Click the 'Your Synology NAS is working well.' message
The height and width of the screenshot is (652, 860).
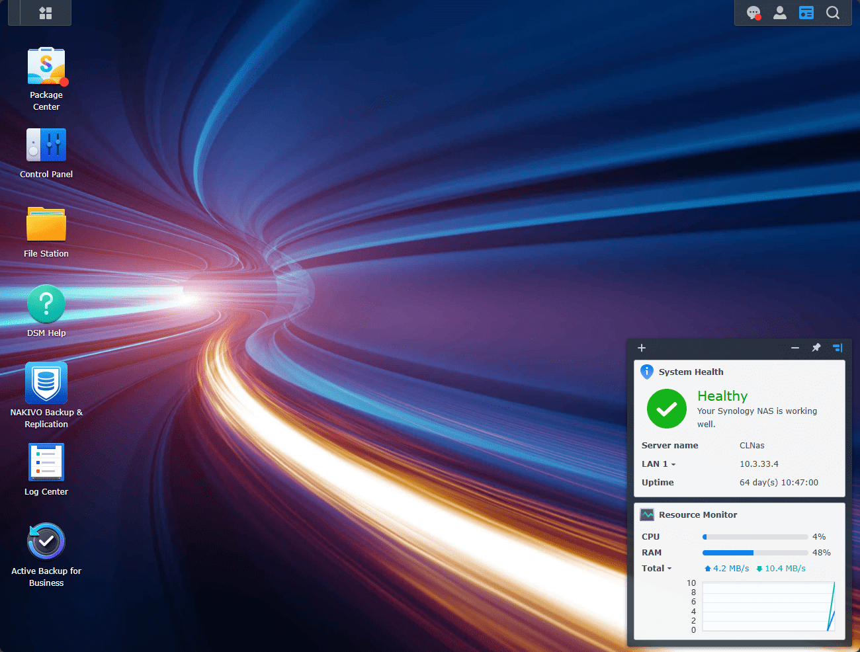757,418
